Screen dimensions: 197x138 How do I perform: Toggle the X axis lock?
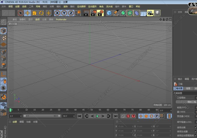click(x=57, y=13)
